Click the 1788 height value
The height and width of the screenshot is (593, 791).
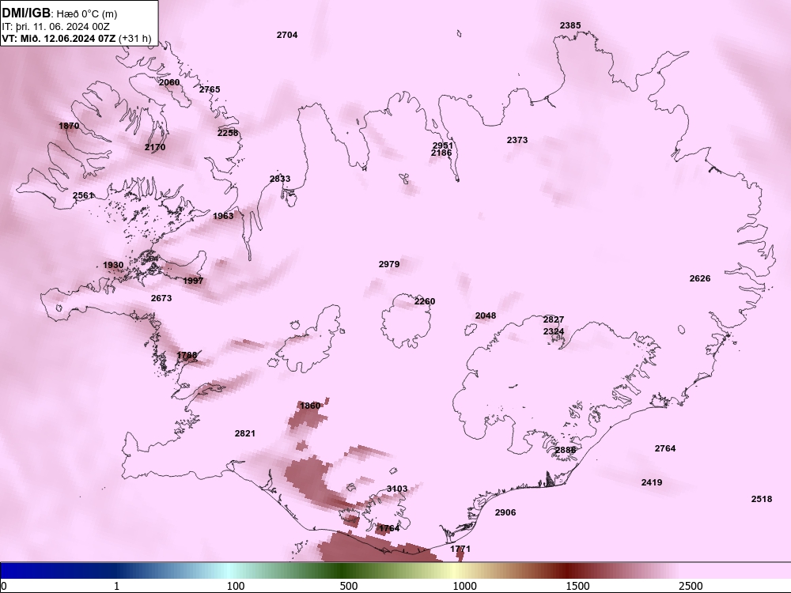(187, 355)
